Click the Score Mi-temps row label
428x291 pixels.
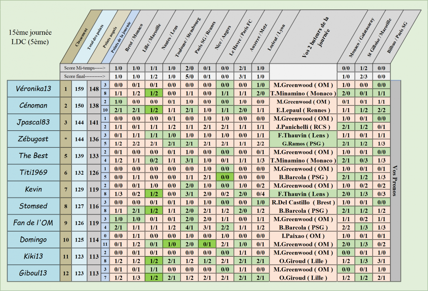pyautogui.click(x=84, y=68)
